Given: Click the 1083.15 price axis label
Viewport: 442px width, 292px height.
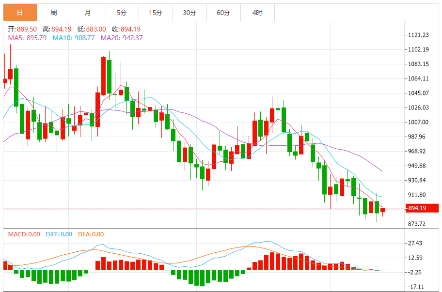Looking at the screenshot, I should pos(418,64).
